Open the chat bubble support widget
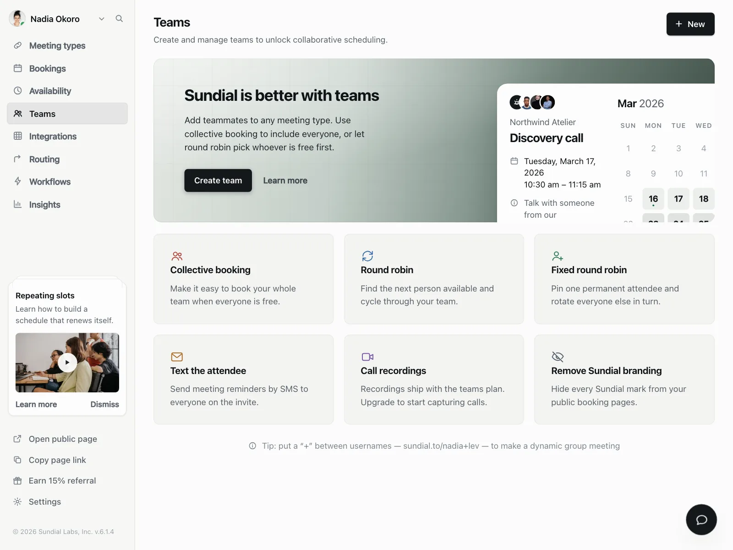Image resolution: width=733 pixels, height=550 pixels. coord(701,519)
